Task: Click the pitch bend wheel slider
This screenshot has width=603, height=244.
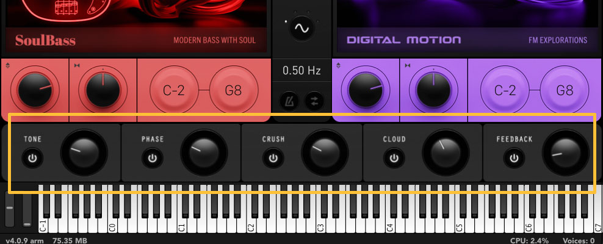Action: [10, 208]
